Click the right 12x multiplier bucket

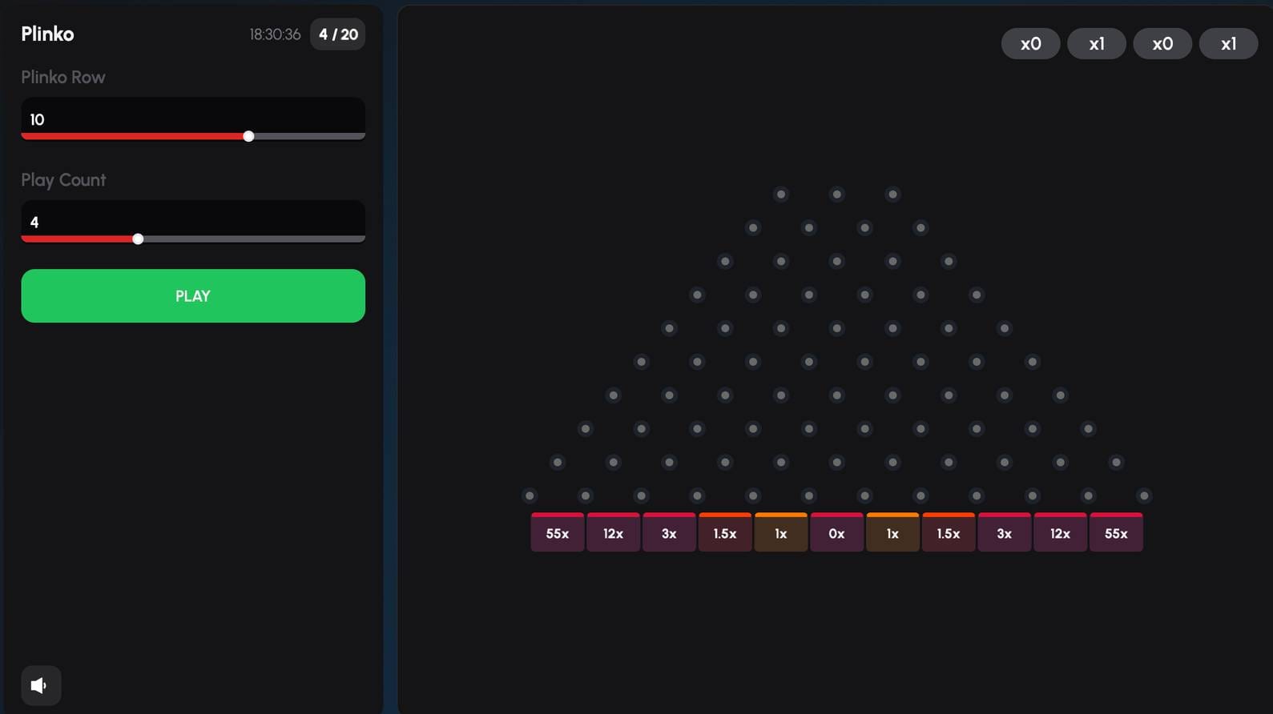pyautogui.click(x=1059, y=533)
